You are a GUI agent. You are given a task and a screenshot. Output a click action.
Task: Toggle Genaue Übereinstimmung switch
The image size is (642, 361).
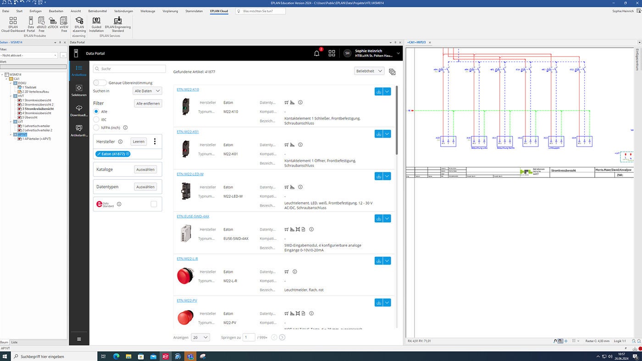tap(100, 83)
